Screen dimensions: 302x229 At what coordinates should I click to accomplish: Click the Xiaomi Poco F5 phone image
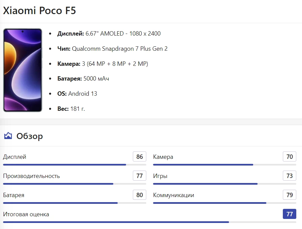coord(23,70)
